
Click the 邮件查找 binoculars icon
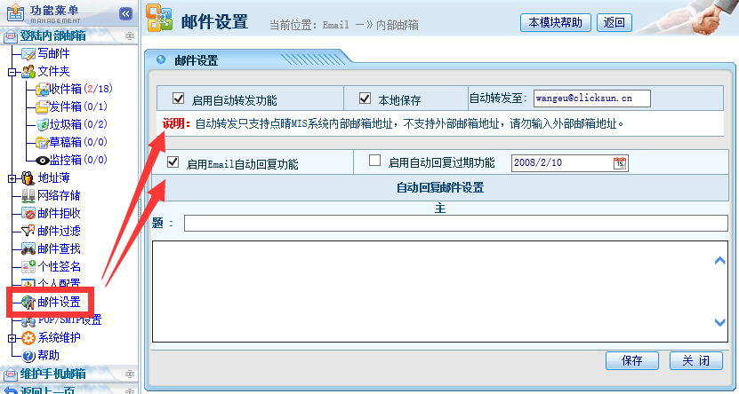28,248
